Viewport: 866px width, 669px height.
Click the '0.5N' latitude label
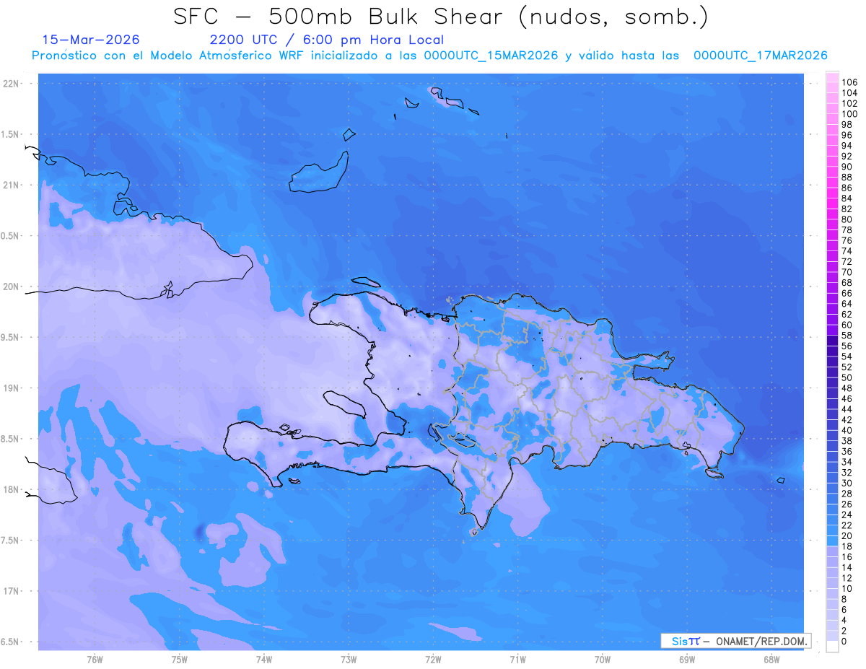[x=11, y=236]
